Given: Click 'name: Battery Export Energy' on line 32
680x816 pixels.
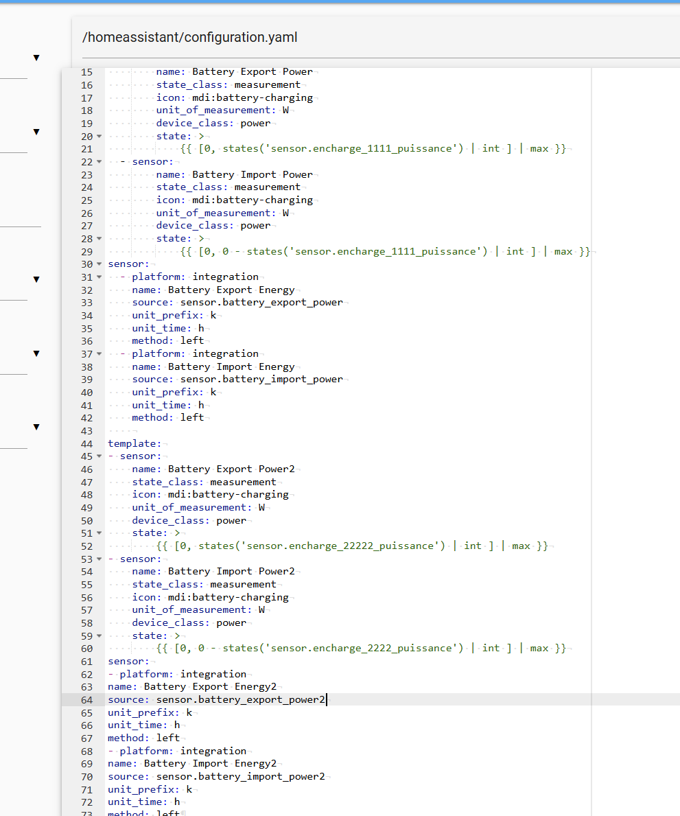Looking at the screenshot, I should click(x=213, y=290).
